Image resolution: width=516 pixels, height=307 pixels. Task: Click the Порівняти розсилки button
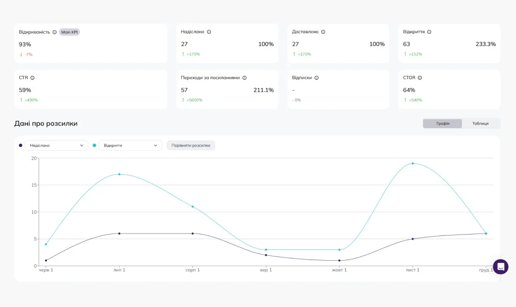[191, 145]
